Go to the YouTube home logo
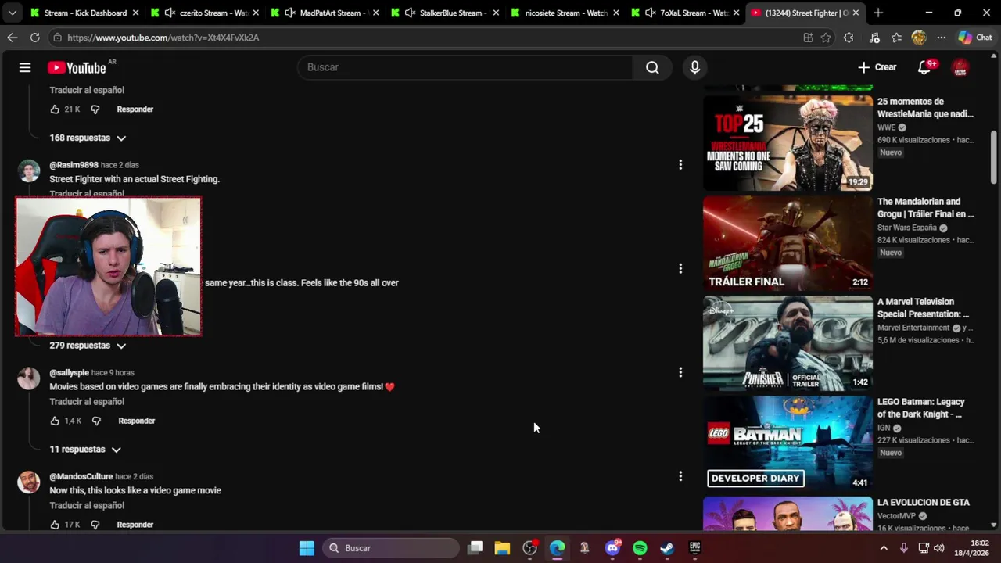1001x563 pixels. (x=77, y=68)
